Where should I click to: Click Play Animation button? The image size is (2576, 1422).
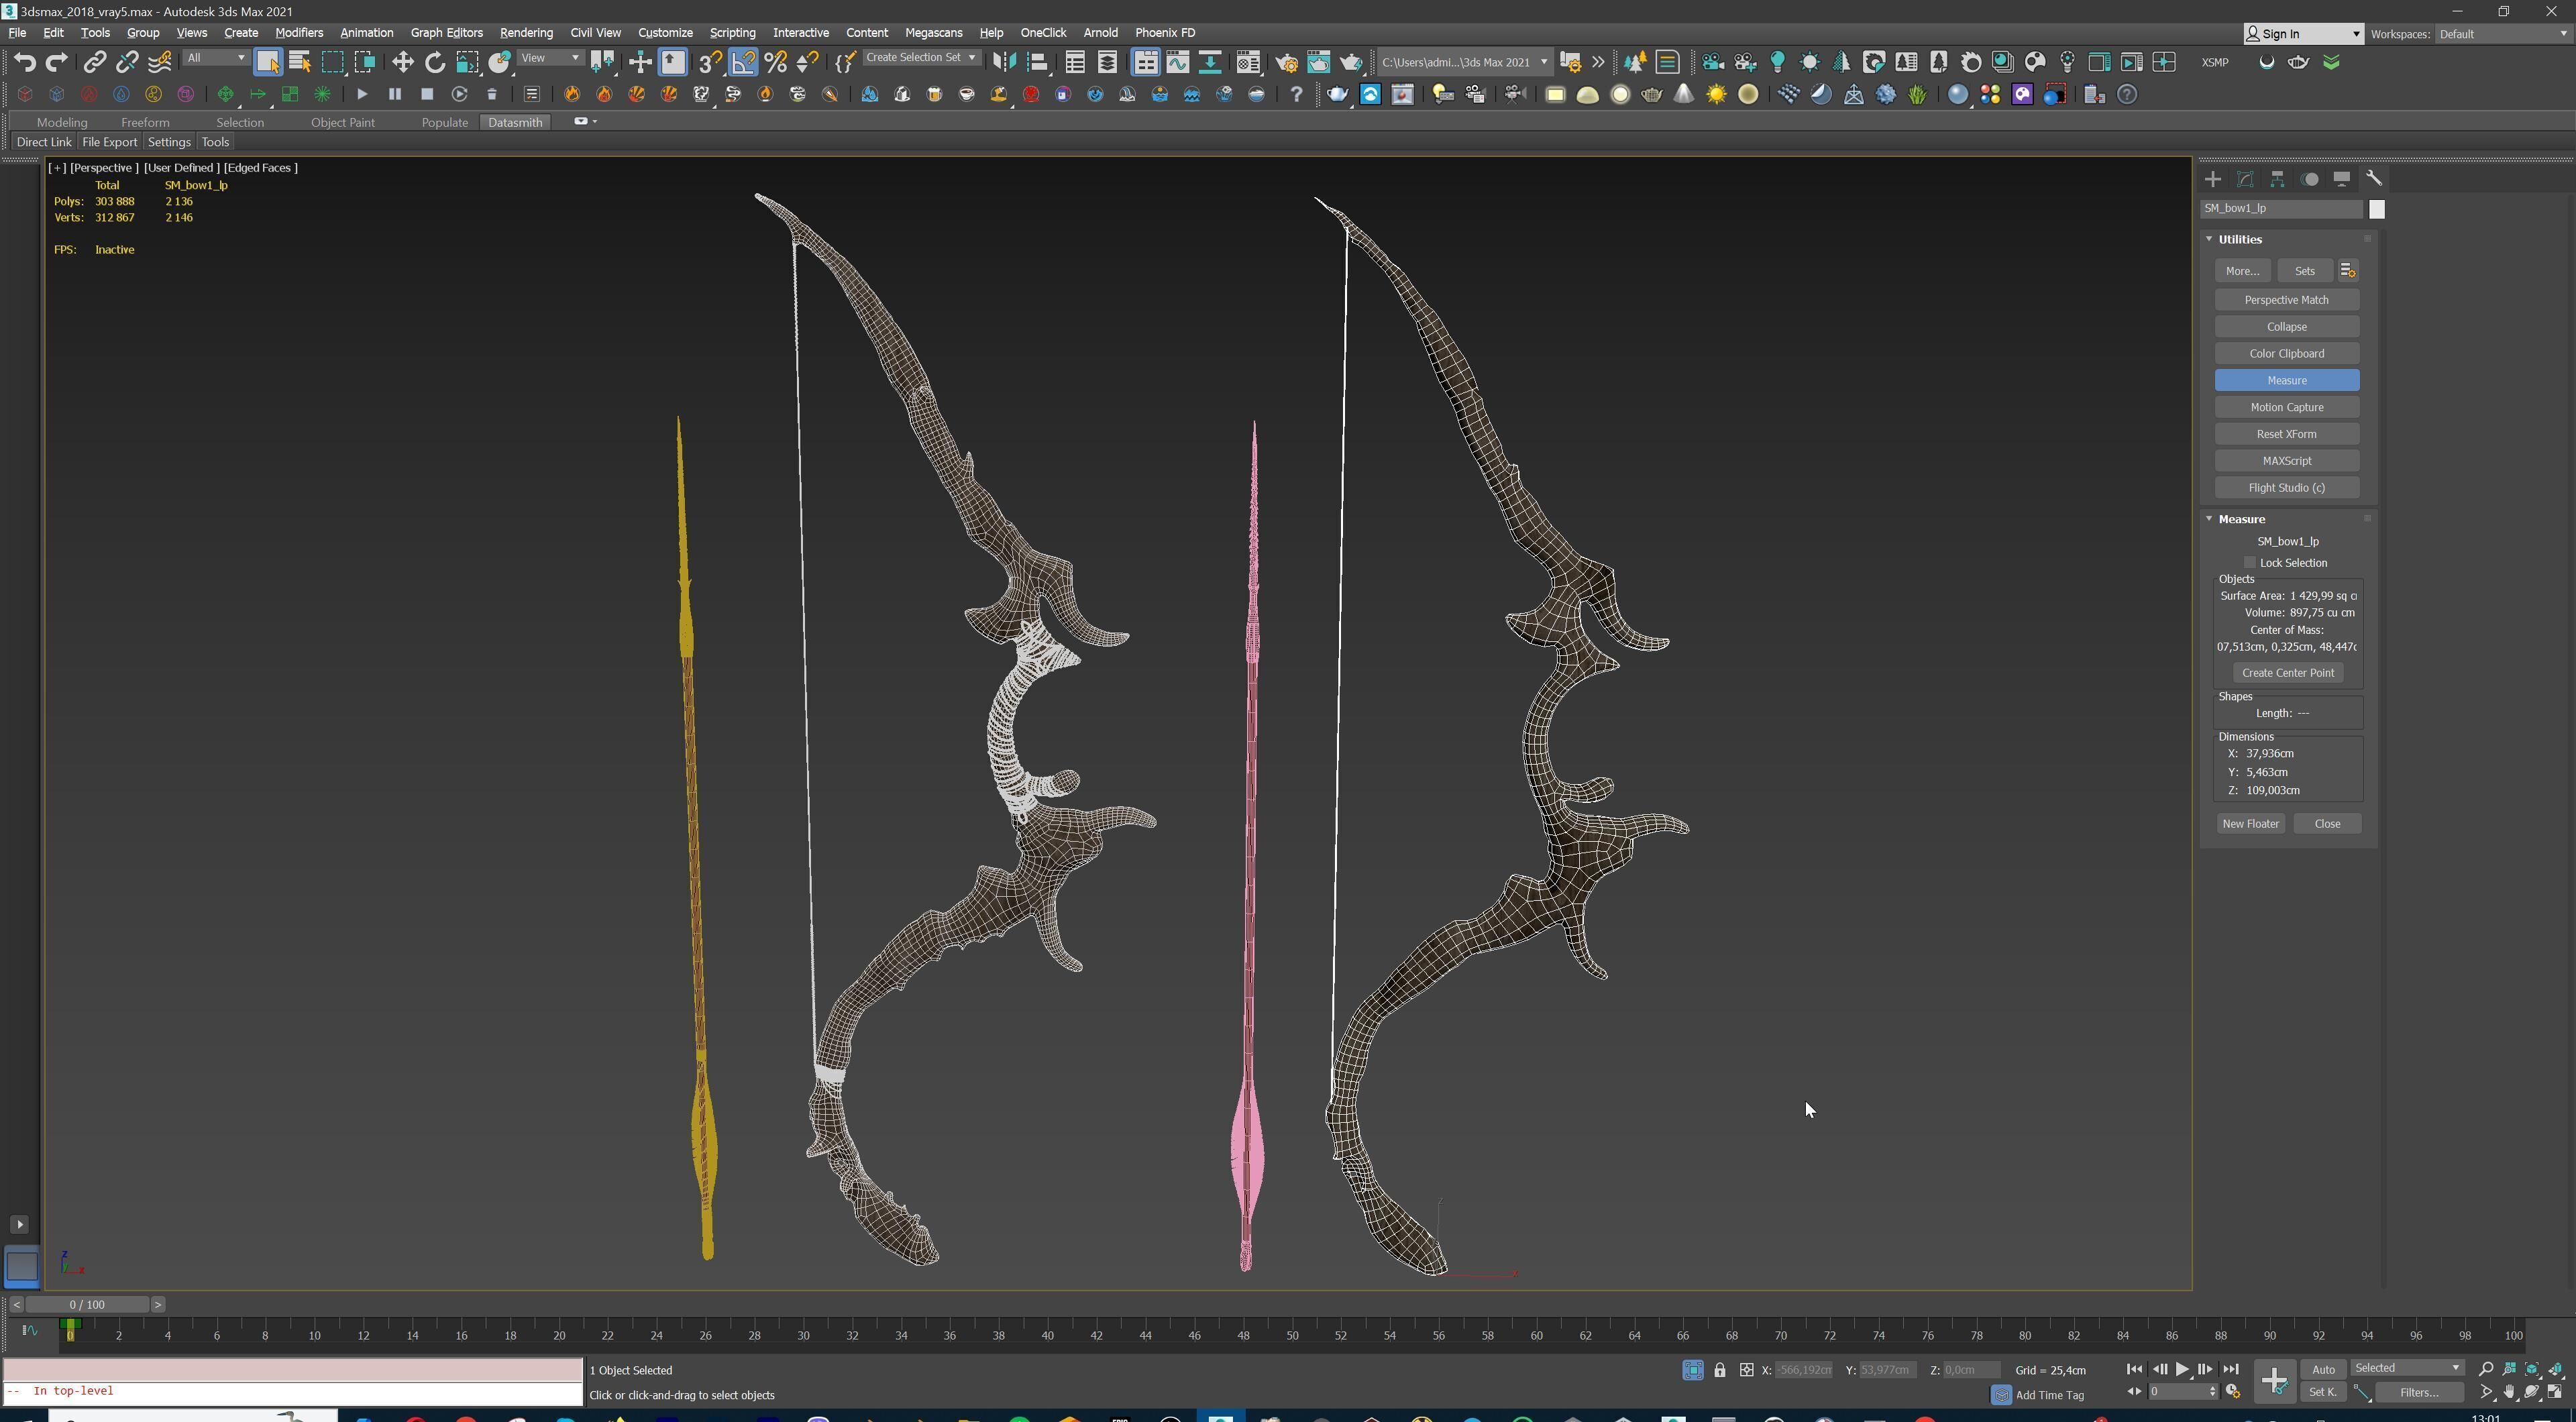2182,1370
